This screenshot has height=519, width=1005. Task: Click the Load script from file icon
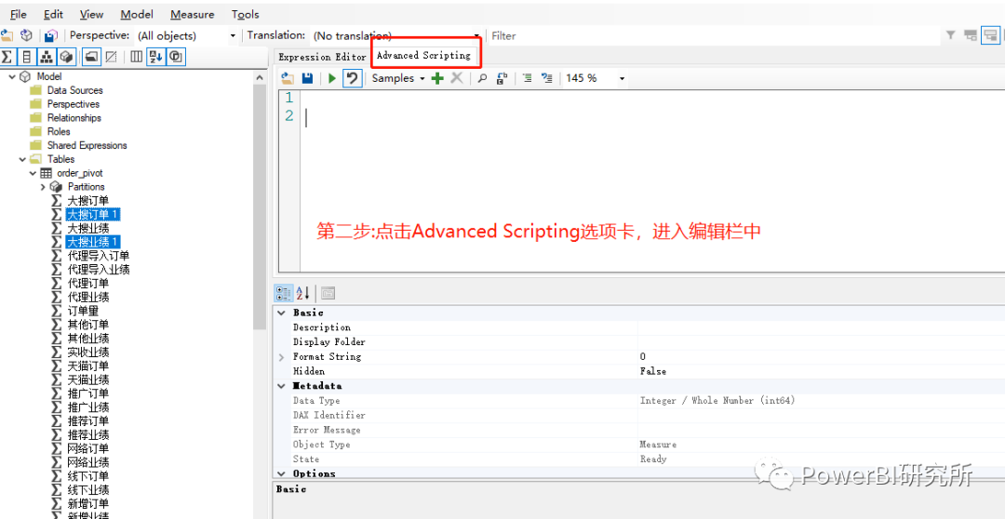(x=288, y=78)
